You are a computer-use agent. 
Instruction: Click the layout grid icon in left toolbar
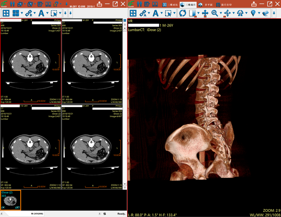pos(6,13)
